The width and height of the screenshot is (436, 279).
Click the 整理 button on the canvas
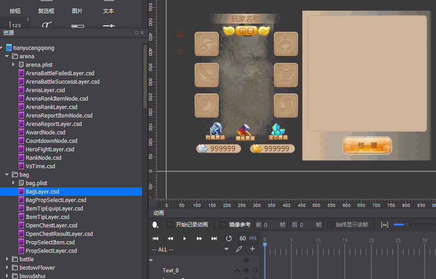tap(367, 146)
